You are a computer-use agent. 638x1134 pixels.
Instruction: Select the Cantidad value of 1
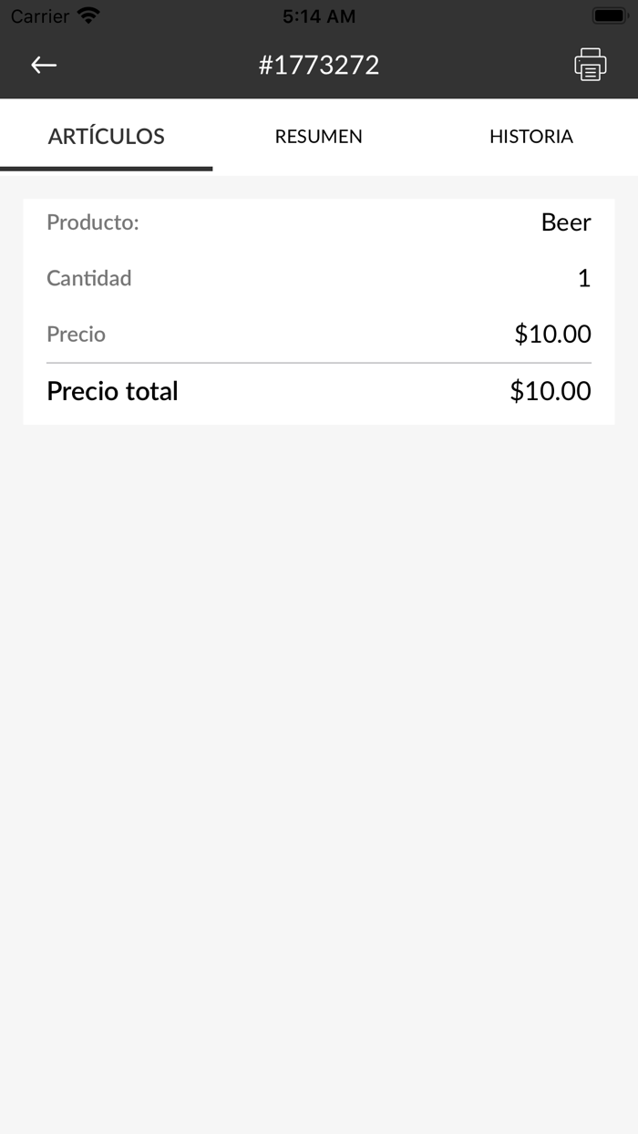coord(584,278)
